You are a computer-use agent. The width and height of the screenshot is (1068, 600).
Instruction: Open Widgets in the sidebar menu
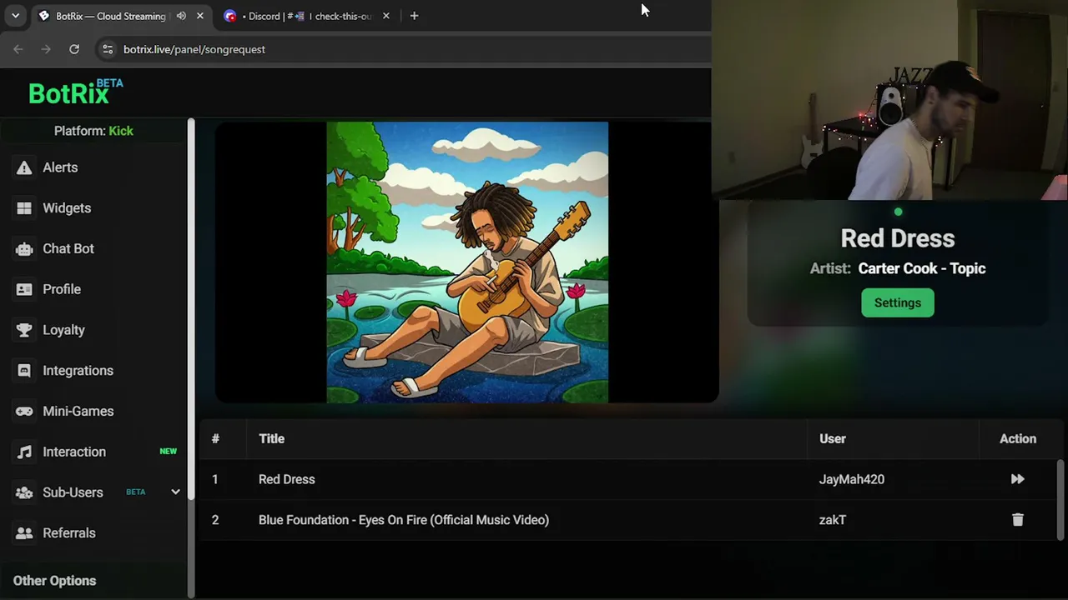click(x=67, y=208)
